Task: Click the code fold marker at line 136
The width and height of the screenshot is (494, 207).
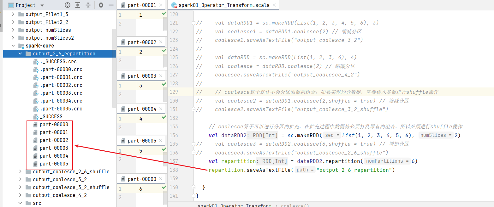Action: pyautogui.click(x=194, y=153)
